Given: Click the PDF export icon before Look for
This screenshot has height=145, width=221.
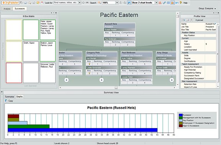Looking at the screenshot, I should point(42,3).
